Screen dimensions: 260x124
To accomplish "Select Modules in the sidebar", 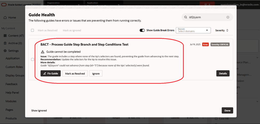I will pos(11,101).
